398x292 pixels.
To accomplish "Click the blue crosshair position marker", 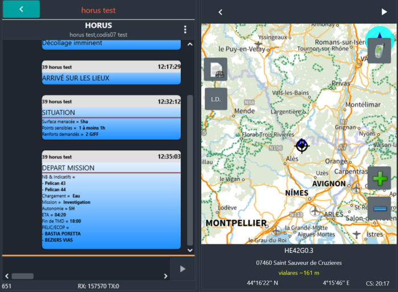I will click(302, 145).
